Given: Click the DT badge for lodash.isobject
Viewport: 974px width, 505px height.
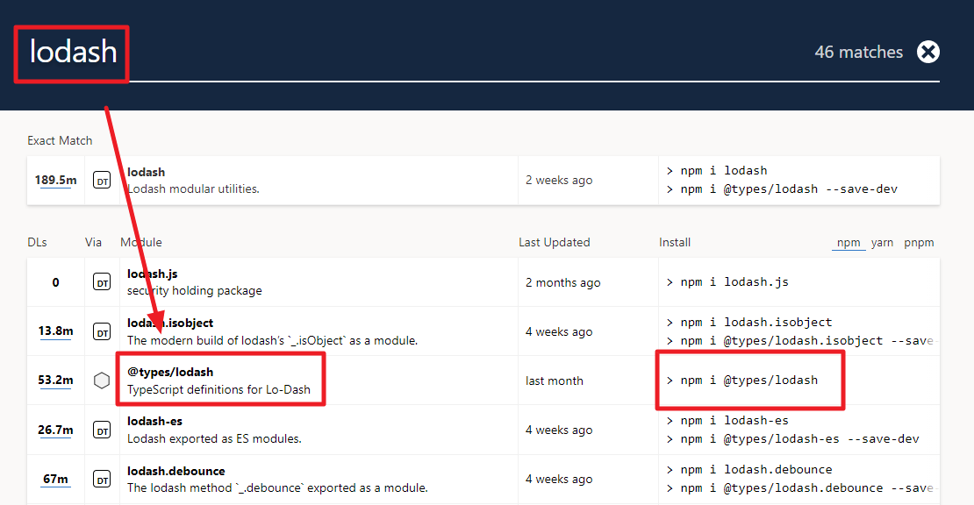Looking at the screenshot, I should pos(103,331).
